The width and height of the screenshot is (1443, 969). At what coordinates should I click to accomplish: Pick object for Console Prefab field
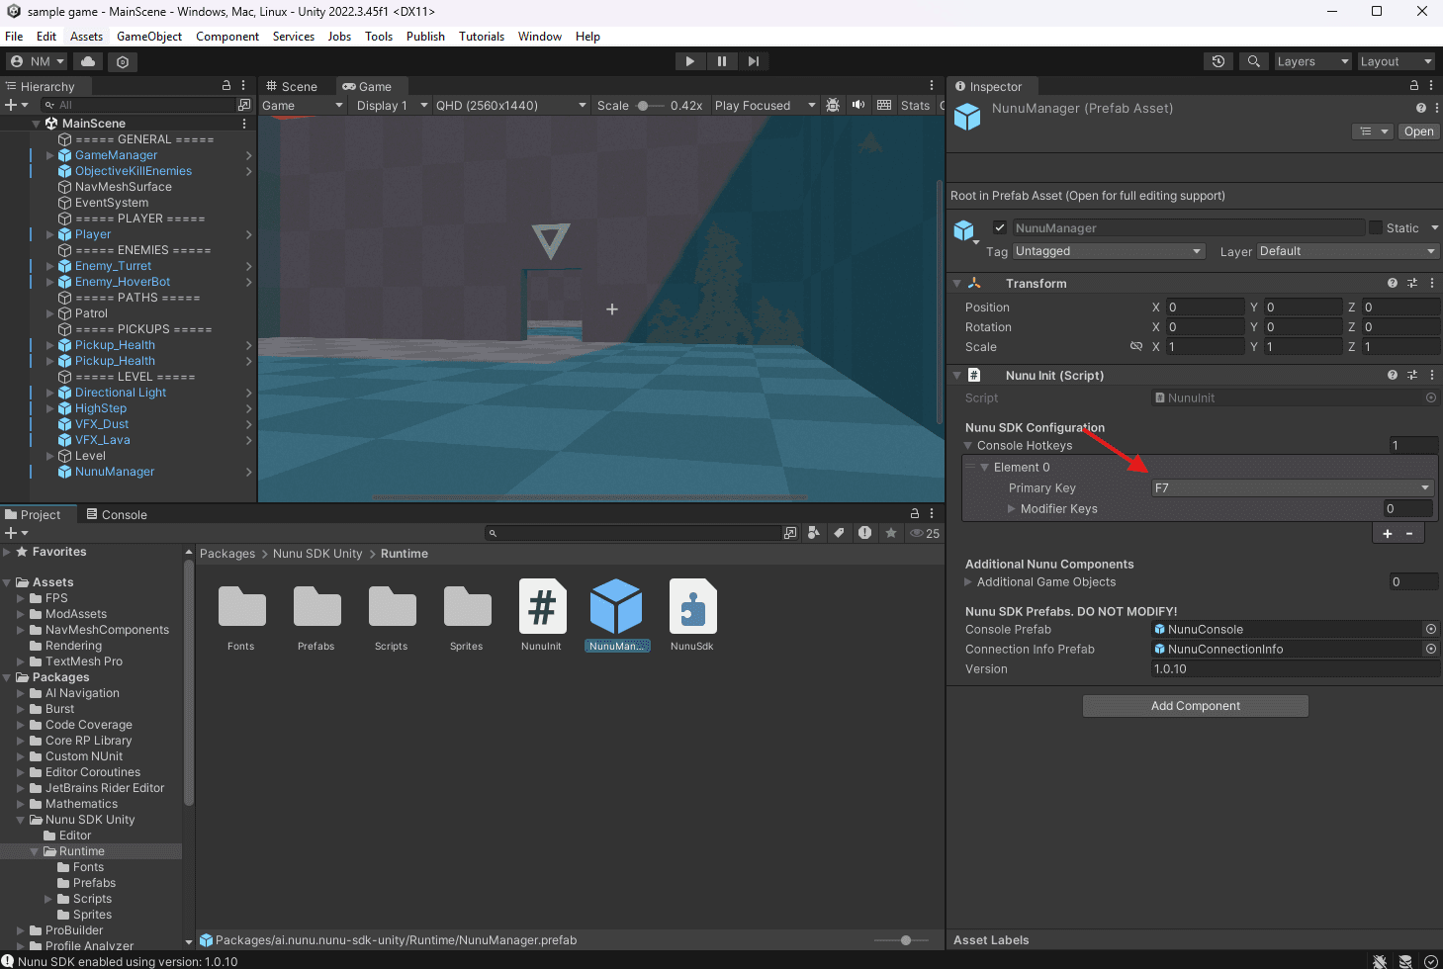point(1430,629)
